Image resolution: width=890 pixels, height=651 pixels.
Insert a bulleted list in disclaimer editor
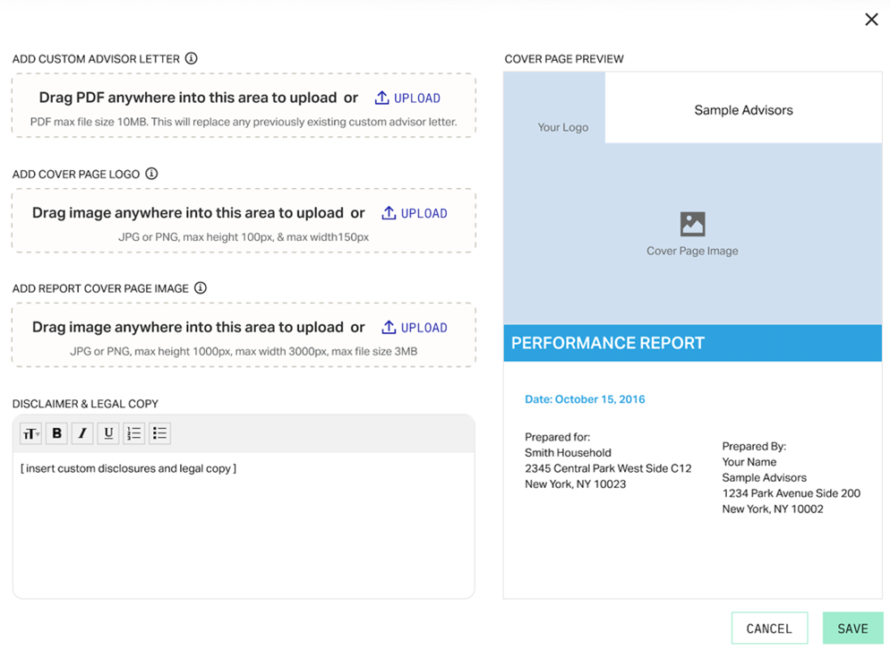point(159,433)
